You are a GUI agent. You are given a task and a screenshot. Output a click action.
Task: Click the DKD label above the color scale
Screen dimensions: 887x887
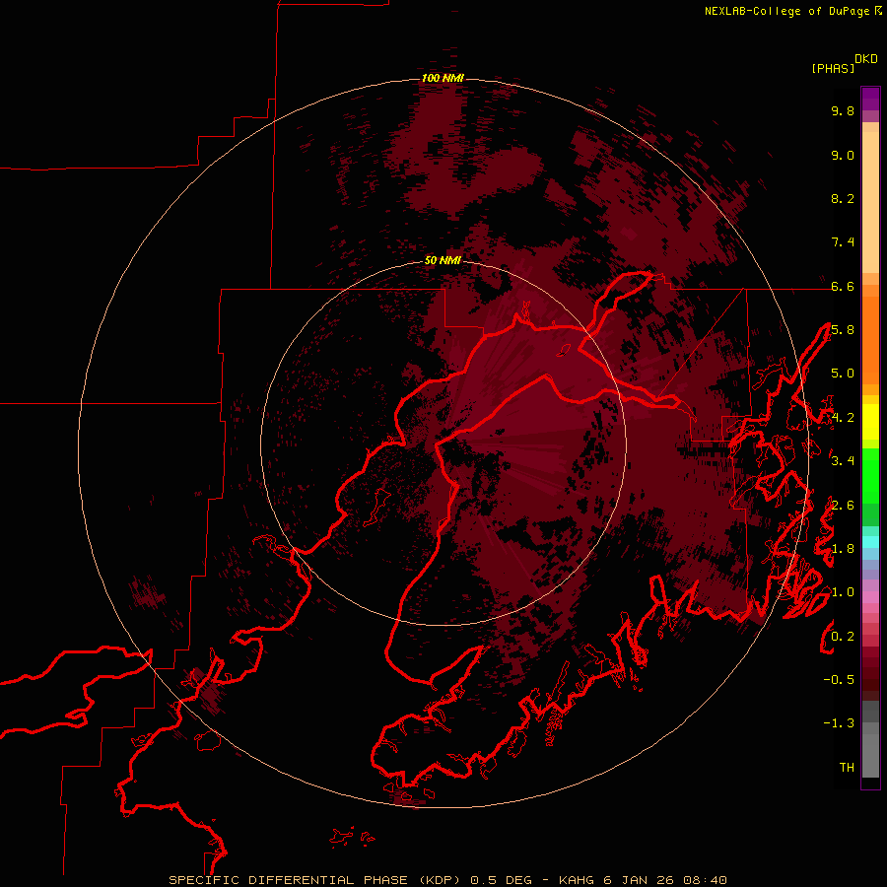click(x=866, y=59)
